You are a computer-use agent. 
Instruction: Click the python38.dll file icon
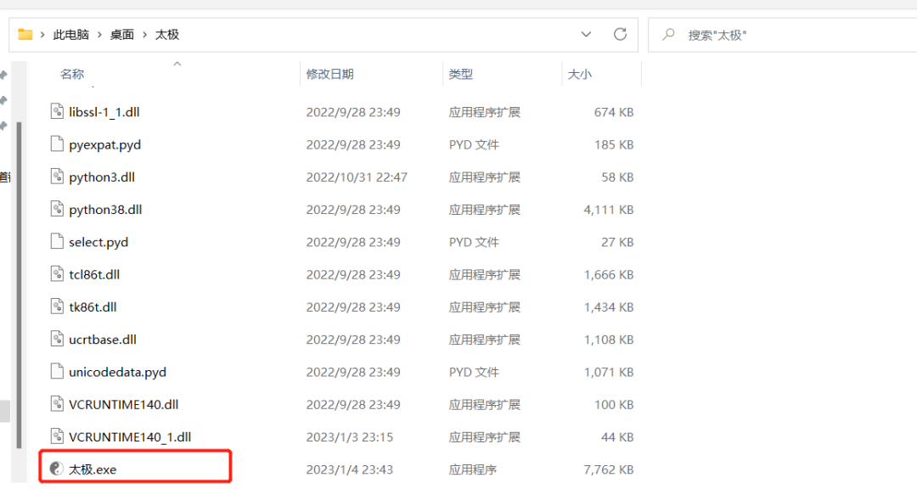click(x=56, y=209)
